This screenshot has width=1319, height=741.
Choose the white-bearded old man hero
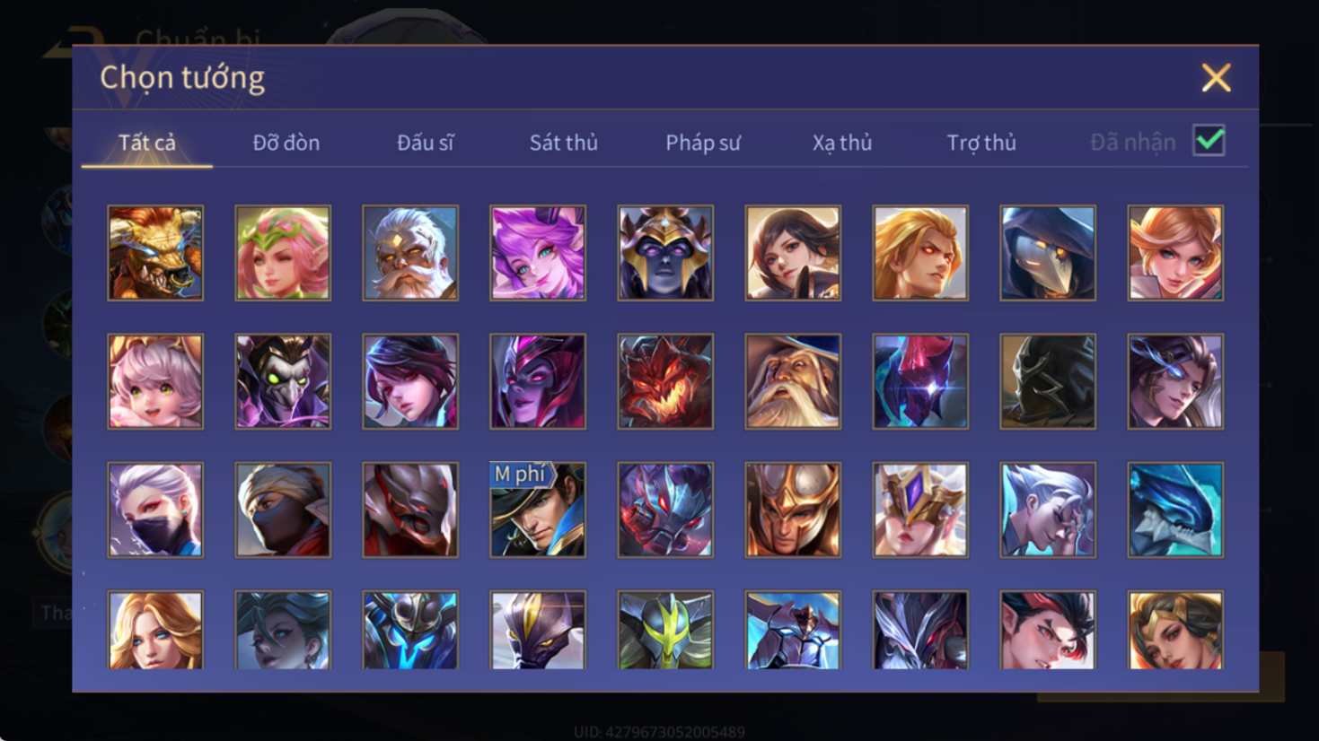(410, 253)
